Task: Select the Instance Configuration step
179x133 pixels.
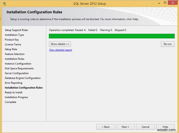Action: pyautogui.click(x=18, y=64)
